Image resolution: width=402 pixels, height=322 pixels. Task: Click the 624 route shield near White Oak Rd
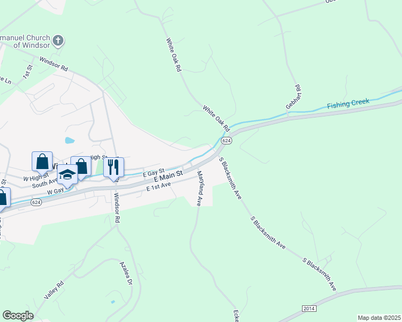pos(227,141)
